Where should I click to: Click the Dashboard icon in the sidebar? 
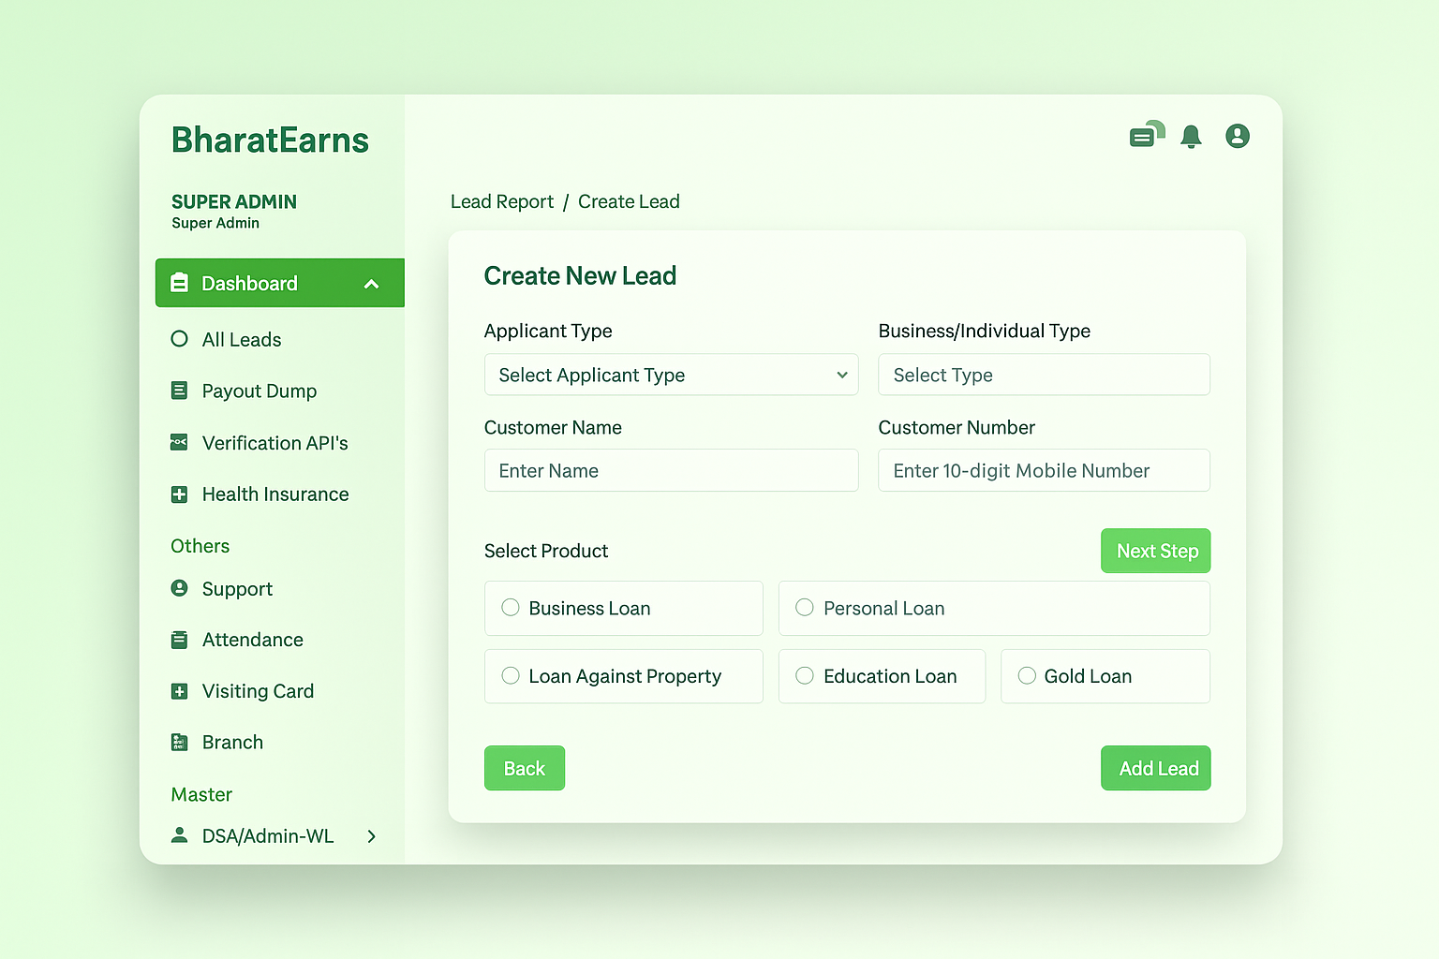click(179, 282)
